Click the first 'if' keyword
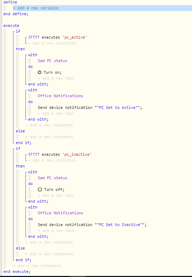Viewport: 192px width, 277px height. [18, 31]
